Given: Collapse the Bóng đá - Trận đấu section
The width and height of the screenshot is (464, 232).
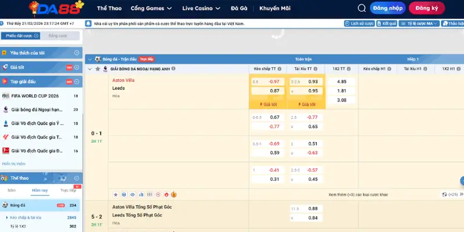Looking at the screenshot, I should (89, 59).
